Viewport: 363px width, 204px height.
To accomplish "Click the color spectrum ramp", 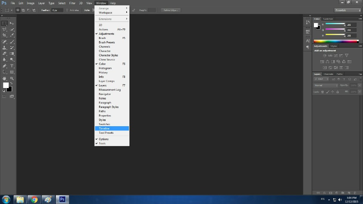I will pos(336,42).
